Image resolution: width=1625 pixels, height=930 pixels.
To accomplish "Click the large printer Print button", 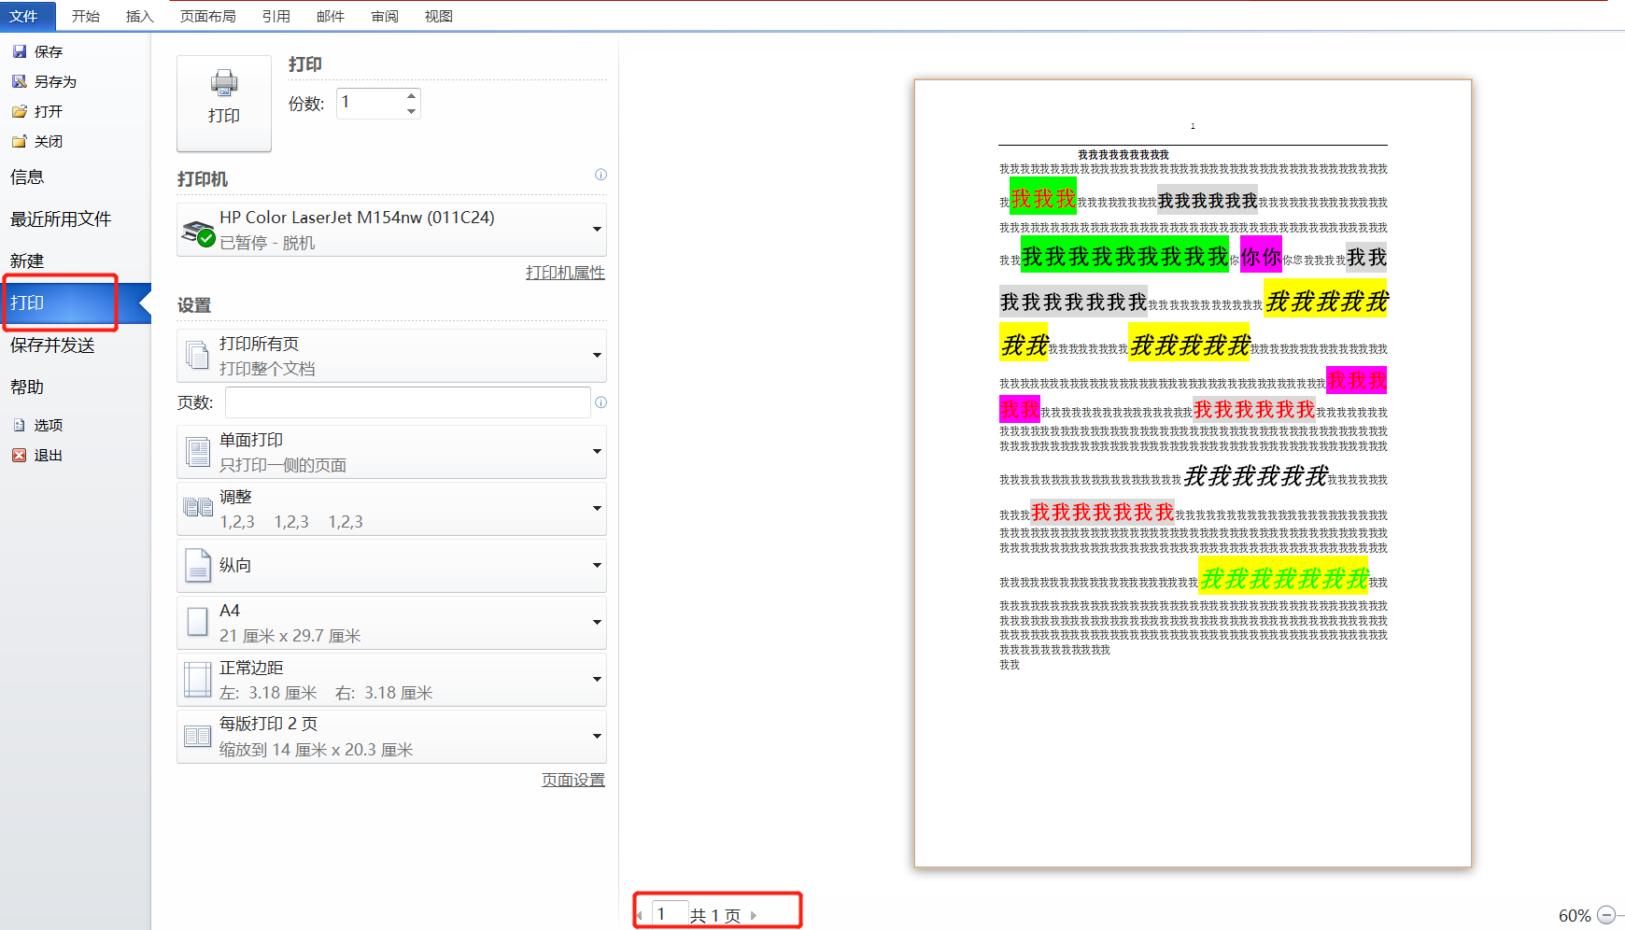I will pyautogui.click(x=224, y=103).
